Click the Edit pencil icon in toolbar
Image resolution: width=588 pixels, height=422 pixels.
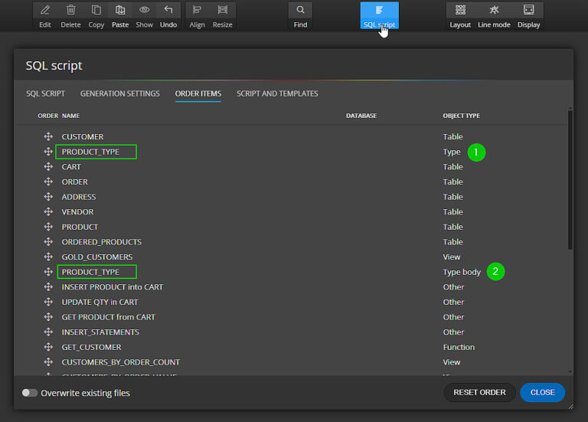tap(45, 11)
